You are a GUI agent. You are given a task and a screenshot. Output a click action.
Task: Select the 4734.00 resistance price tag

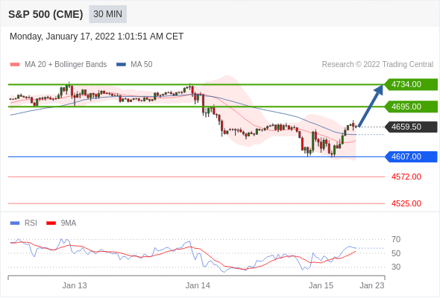tap(411, 84)
